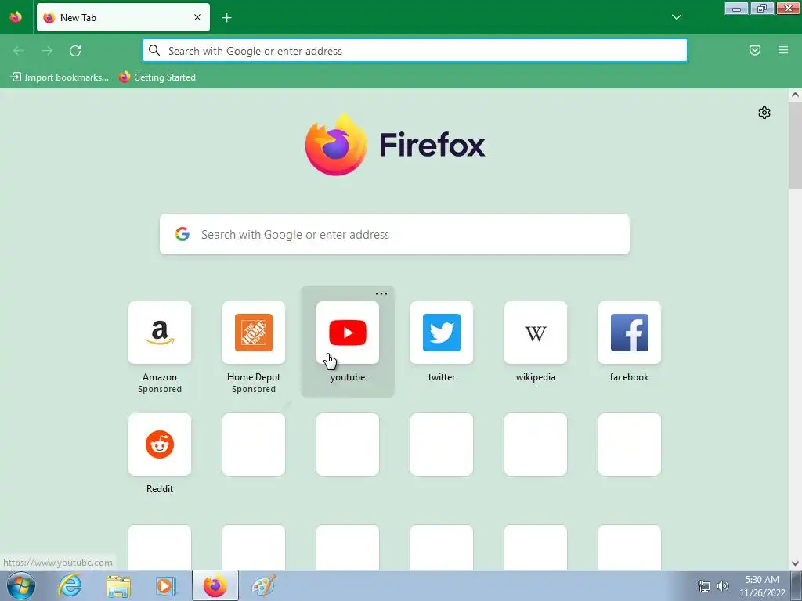Open the facebook shortcut tile

pos(629,333)
